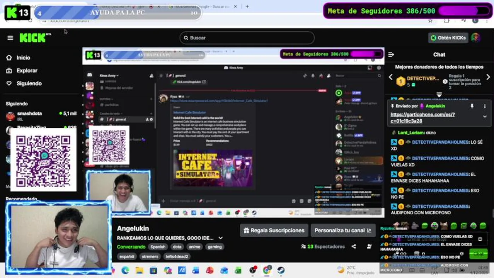This screenshot has width=494, height=278.
Task: Select the español tag
Action: pos(127,256)
